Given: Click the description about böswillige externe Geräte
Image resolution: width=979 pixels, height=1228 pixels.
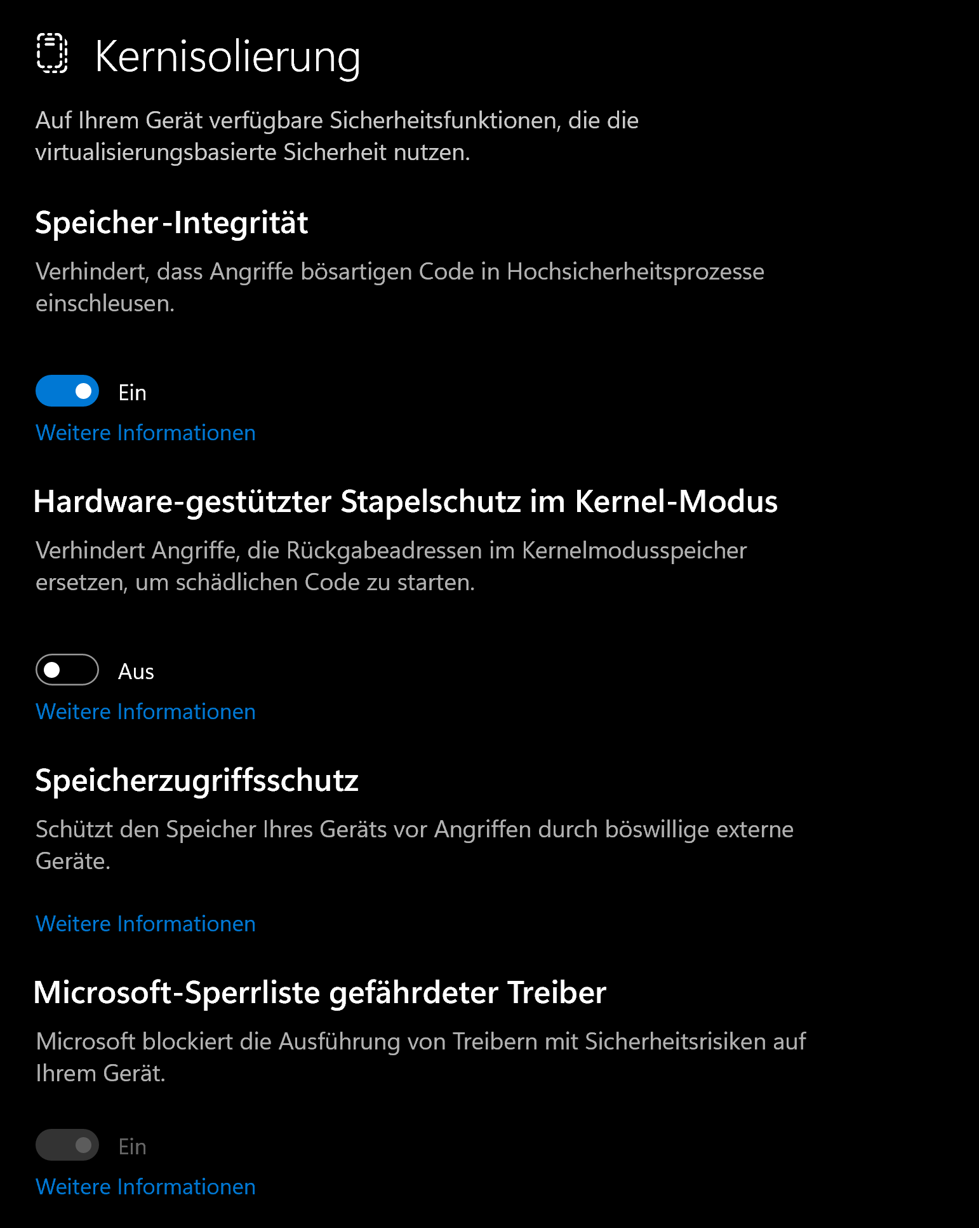Looking at the screenshot, I should (x=415, y=845).
